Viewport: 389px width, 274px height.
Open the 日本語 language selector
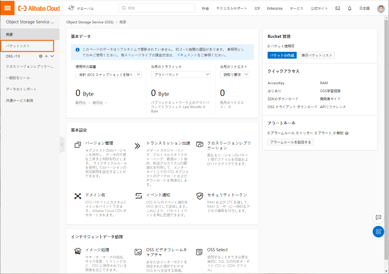[364, 9]
